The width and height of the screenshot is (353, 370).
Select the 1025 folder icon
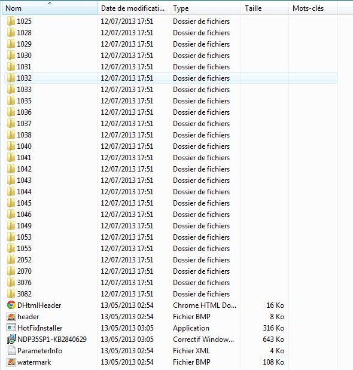[11, 22]
